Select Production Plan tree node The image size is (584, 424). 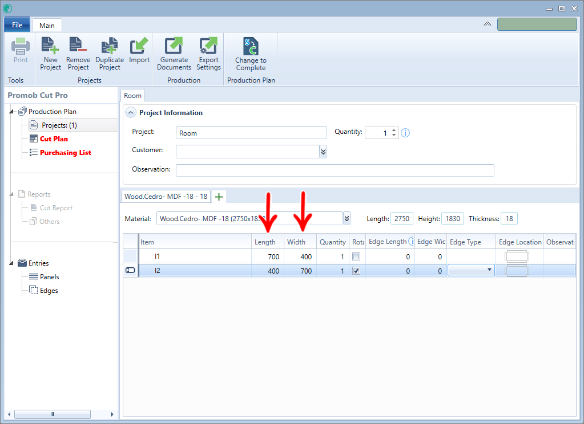tap(52, 112)
